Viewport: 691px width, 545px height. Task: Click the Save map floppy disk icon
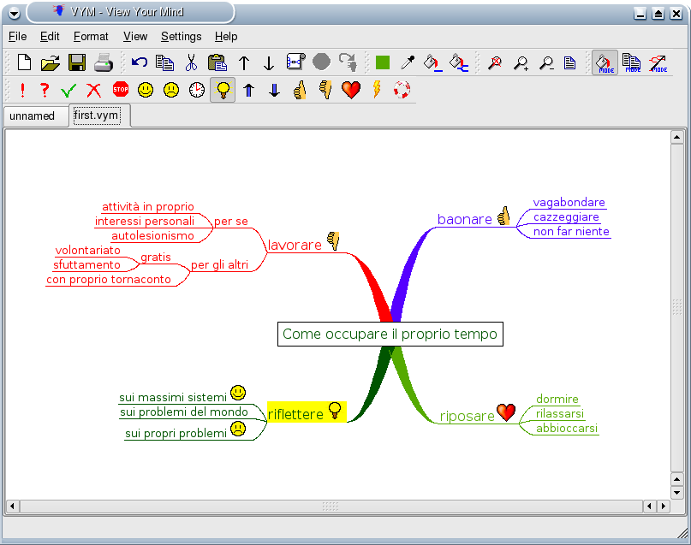click(x=77, y=62)
